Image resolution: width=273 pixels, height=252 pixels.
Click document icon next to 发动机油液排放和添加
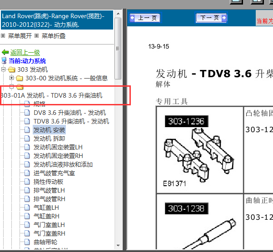27,164
